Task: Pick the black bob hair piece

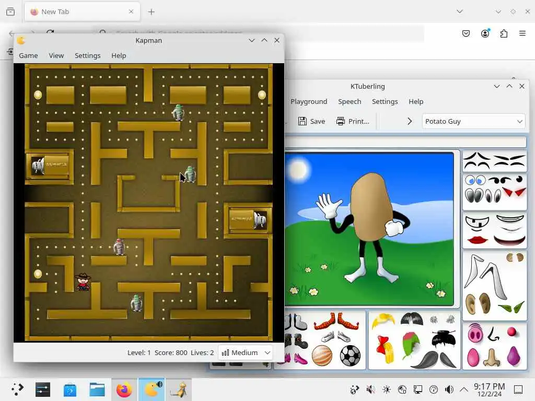Action: tap(412, 319)
